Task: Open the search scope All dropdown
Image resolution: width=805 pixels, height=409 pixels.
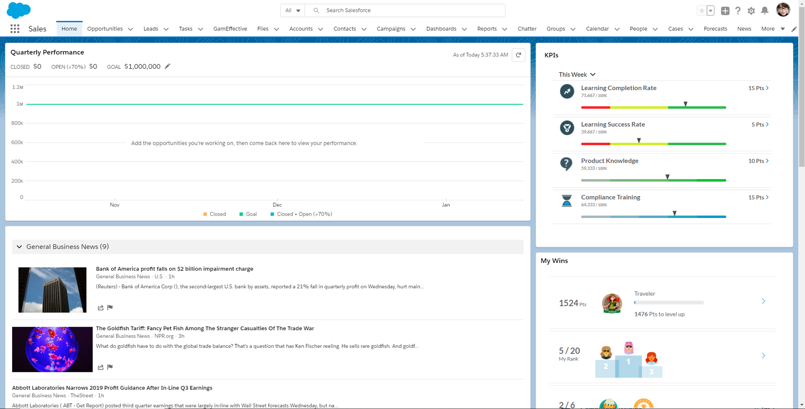Action: (x=292, y=10)
